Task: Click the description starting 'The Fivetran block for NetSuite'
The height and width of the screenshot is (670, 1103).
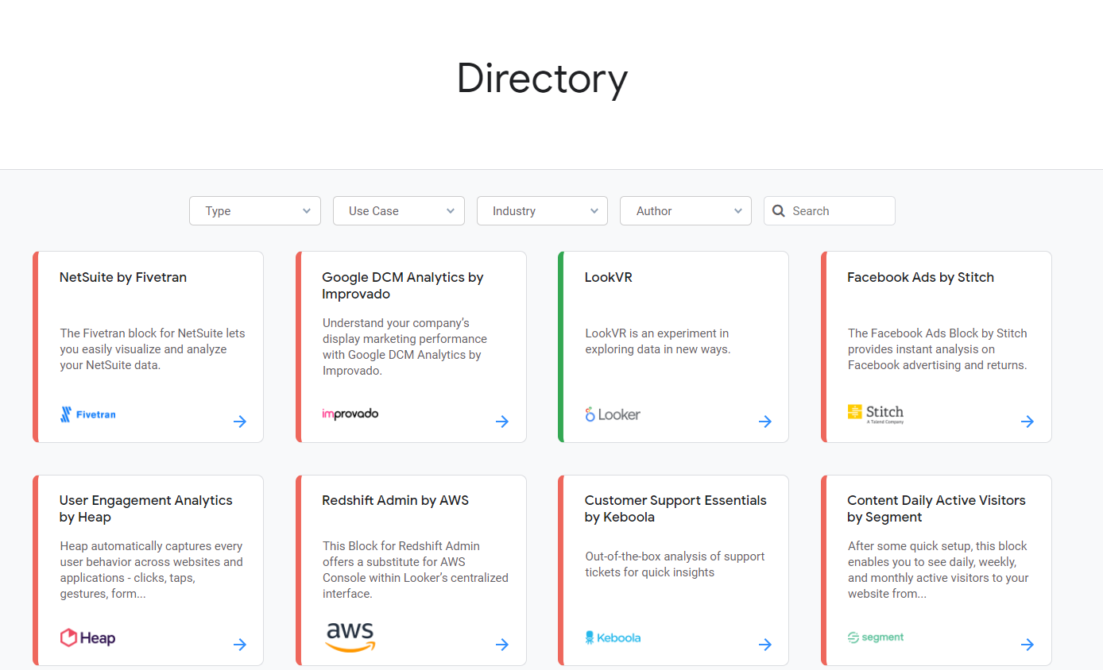Action: coord(153,349)
